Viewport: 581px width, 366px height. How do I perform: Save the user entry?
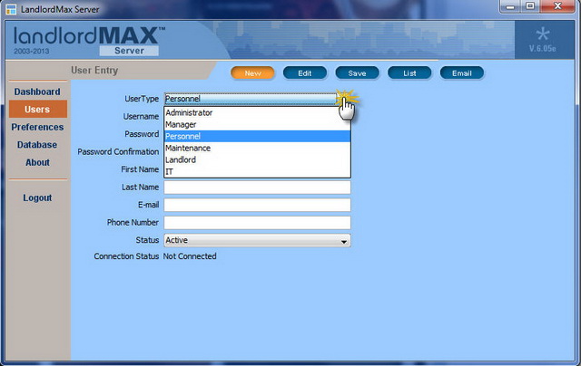point(357,73)
